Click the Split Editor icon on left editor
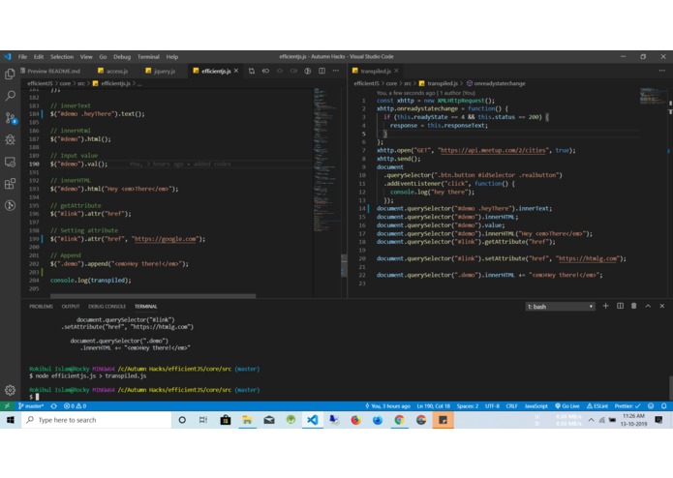Viewport: 673px width, 478px height. 321,71
